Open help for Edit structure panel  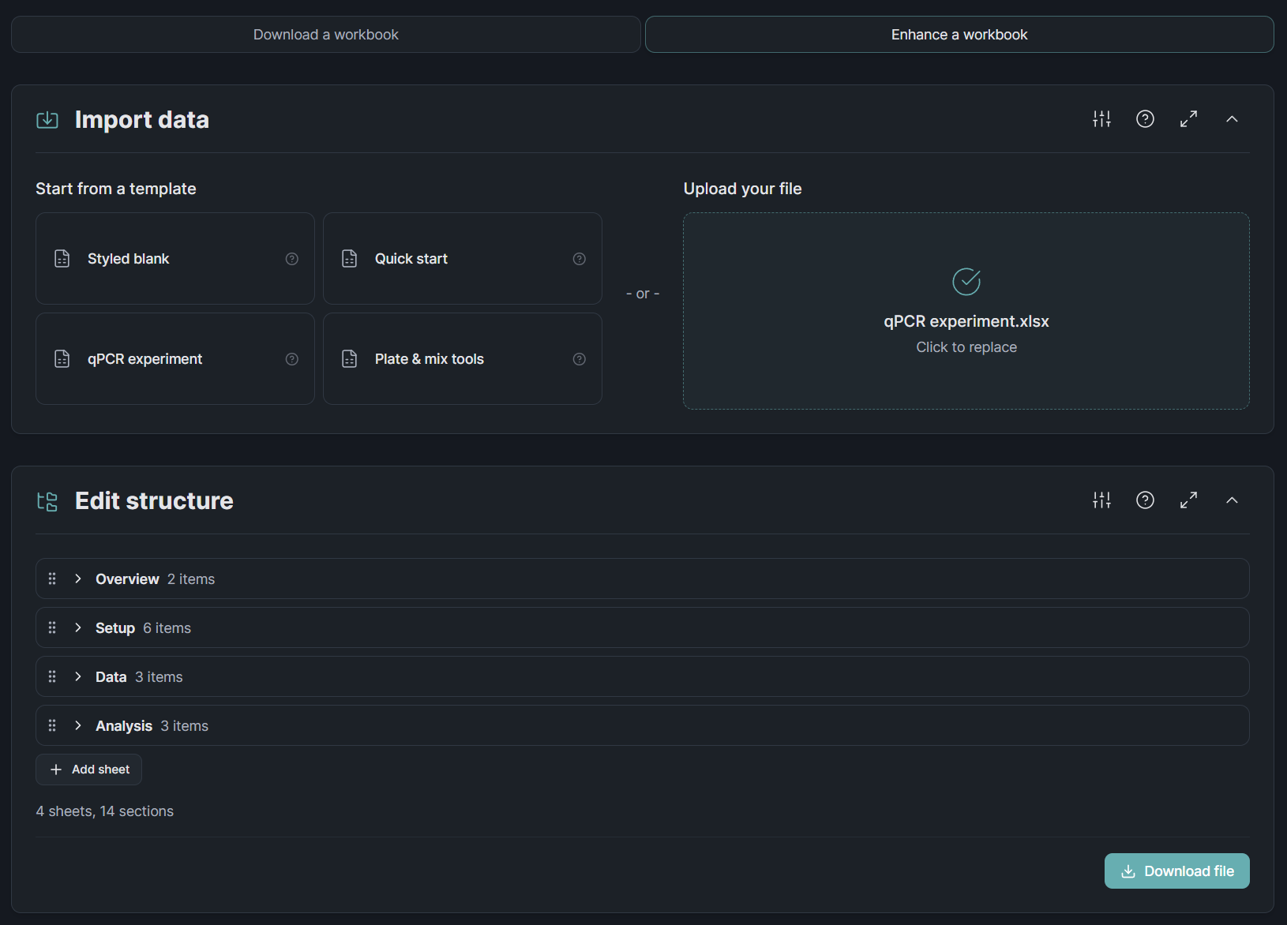(x=1145, y=500)
